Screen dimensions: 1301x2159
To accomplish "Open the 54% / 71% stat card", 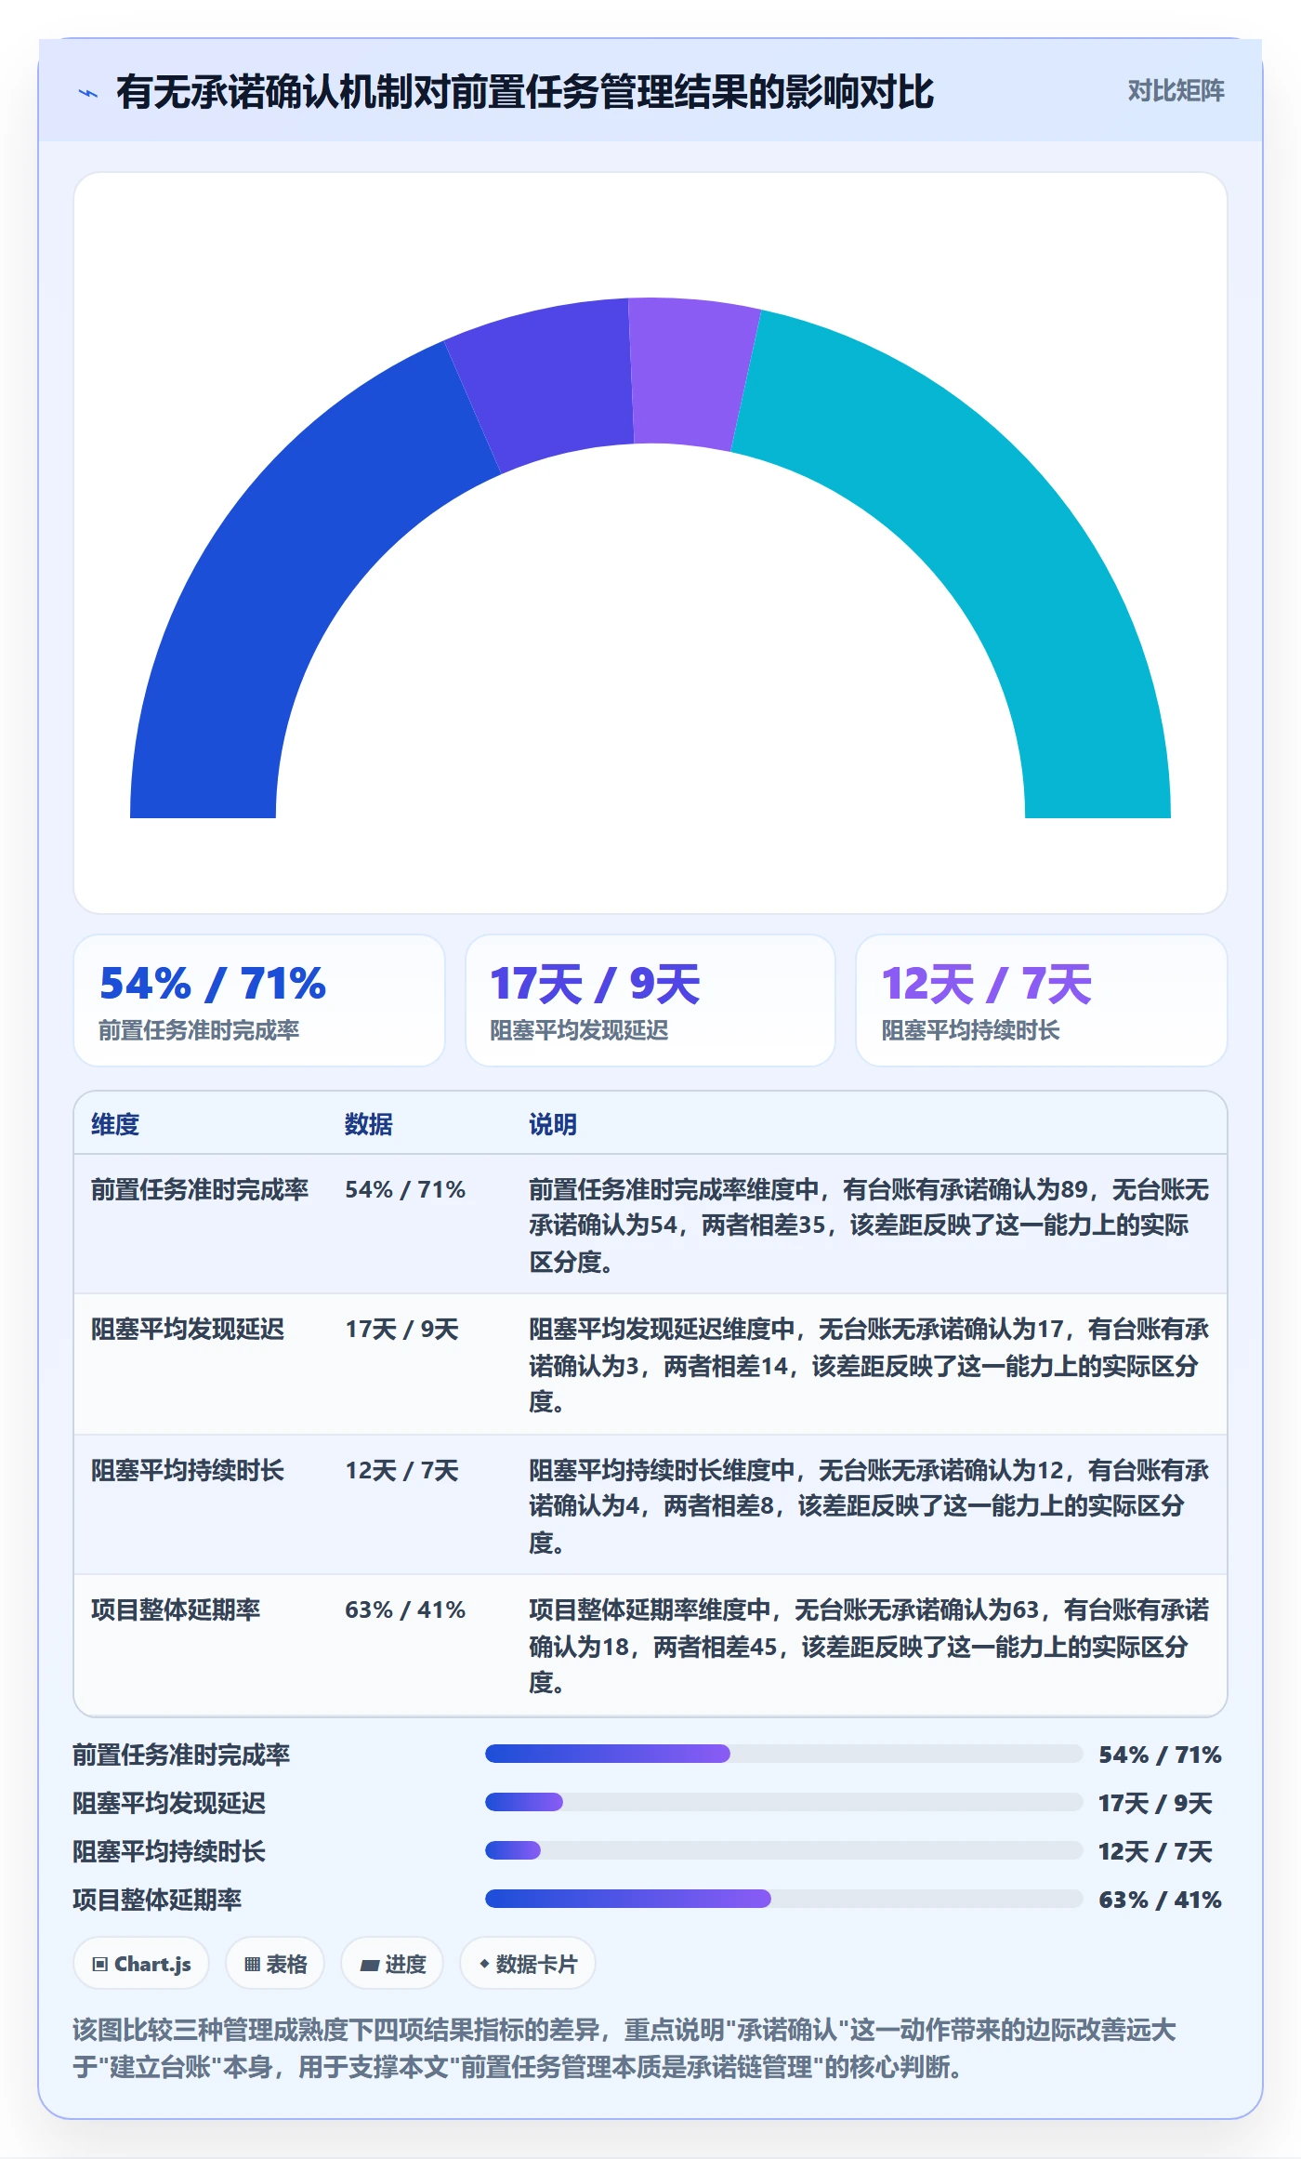I will [259, 1000].
